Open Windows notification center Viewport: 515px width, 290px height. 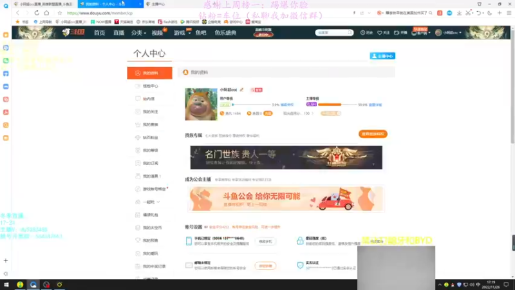[507, 285]
